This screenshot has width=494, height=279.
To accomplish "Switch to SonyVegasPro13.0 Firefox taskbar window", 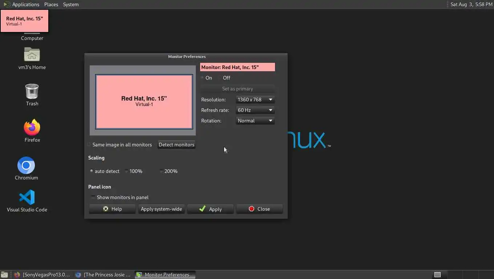I will pyautogui.click(x=42, y=275).
